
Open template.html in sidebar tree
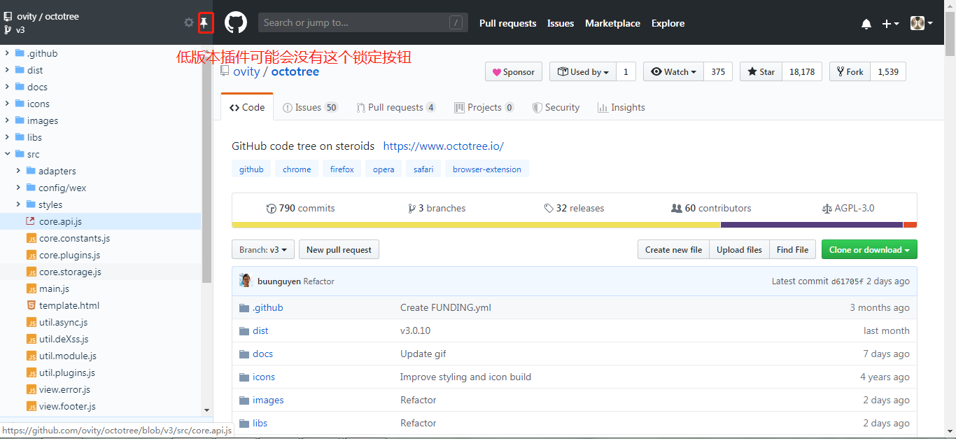(69, 305)
